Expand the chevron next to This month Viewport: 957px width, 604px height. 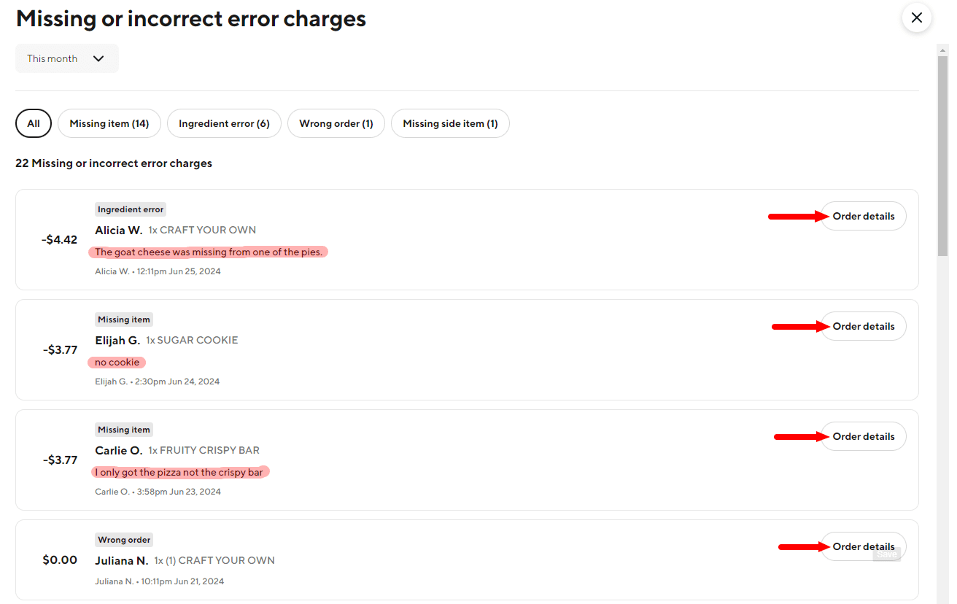pos(98,58)
